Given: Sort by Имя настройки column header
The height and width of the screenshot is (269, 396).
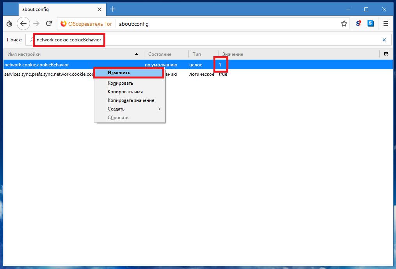Looking at the screenshot, I should pyautogui.click(x=73, y=54).
